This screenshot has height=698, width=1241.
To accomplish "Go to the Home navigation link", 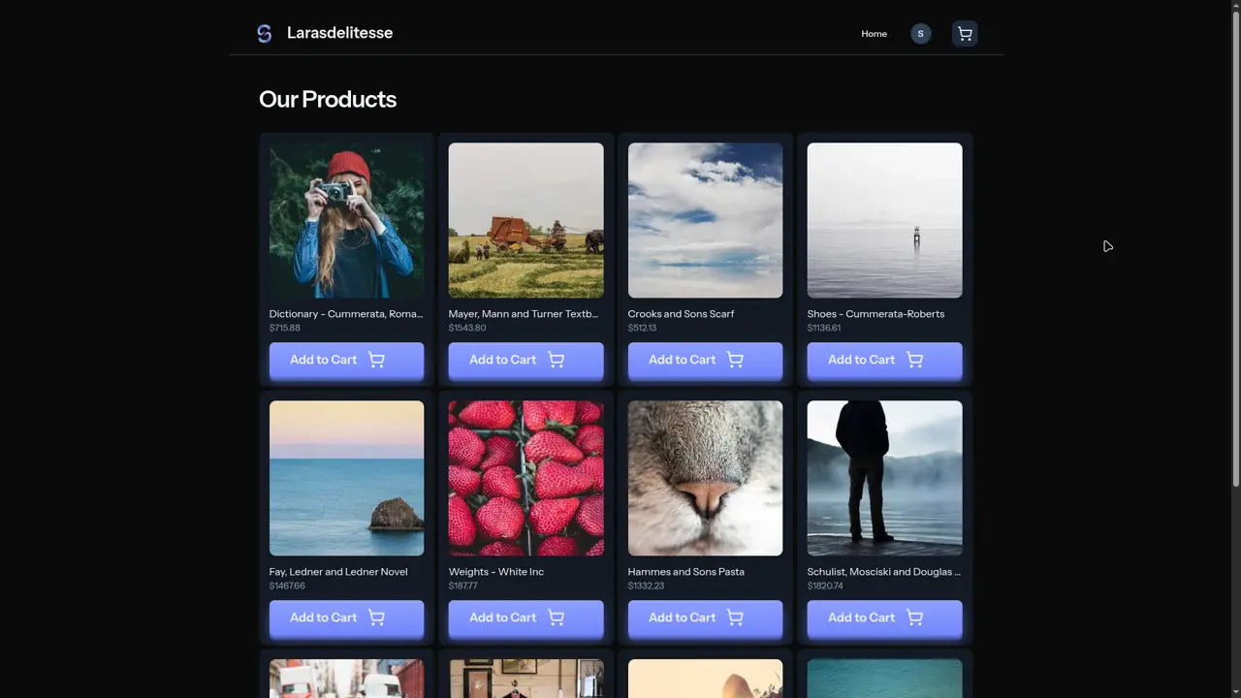I will tap(874, 34).
